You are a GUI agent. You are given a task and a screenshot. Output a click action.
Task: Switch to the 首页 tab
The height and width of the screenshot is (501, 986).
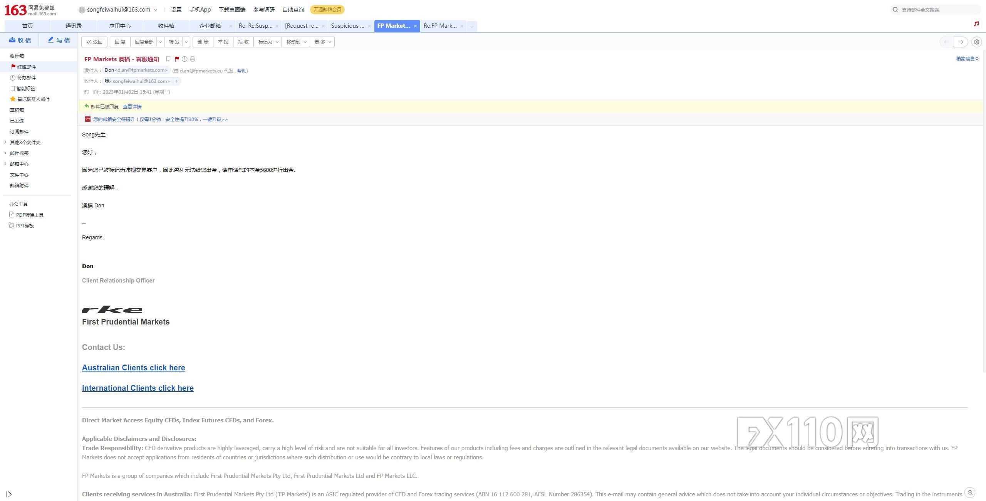[27, 26]
